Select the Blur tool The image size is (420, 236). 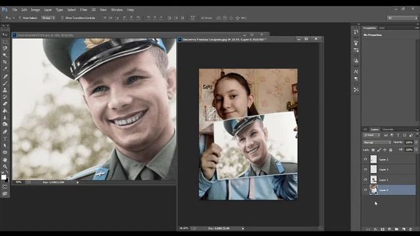tap(5, 118)
